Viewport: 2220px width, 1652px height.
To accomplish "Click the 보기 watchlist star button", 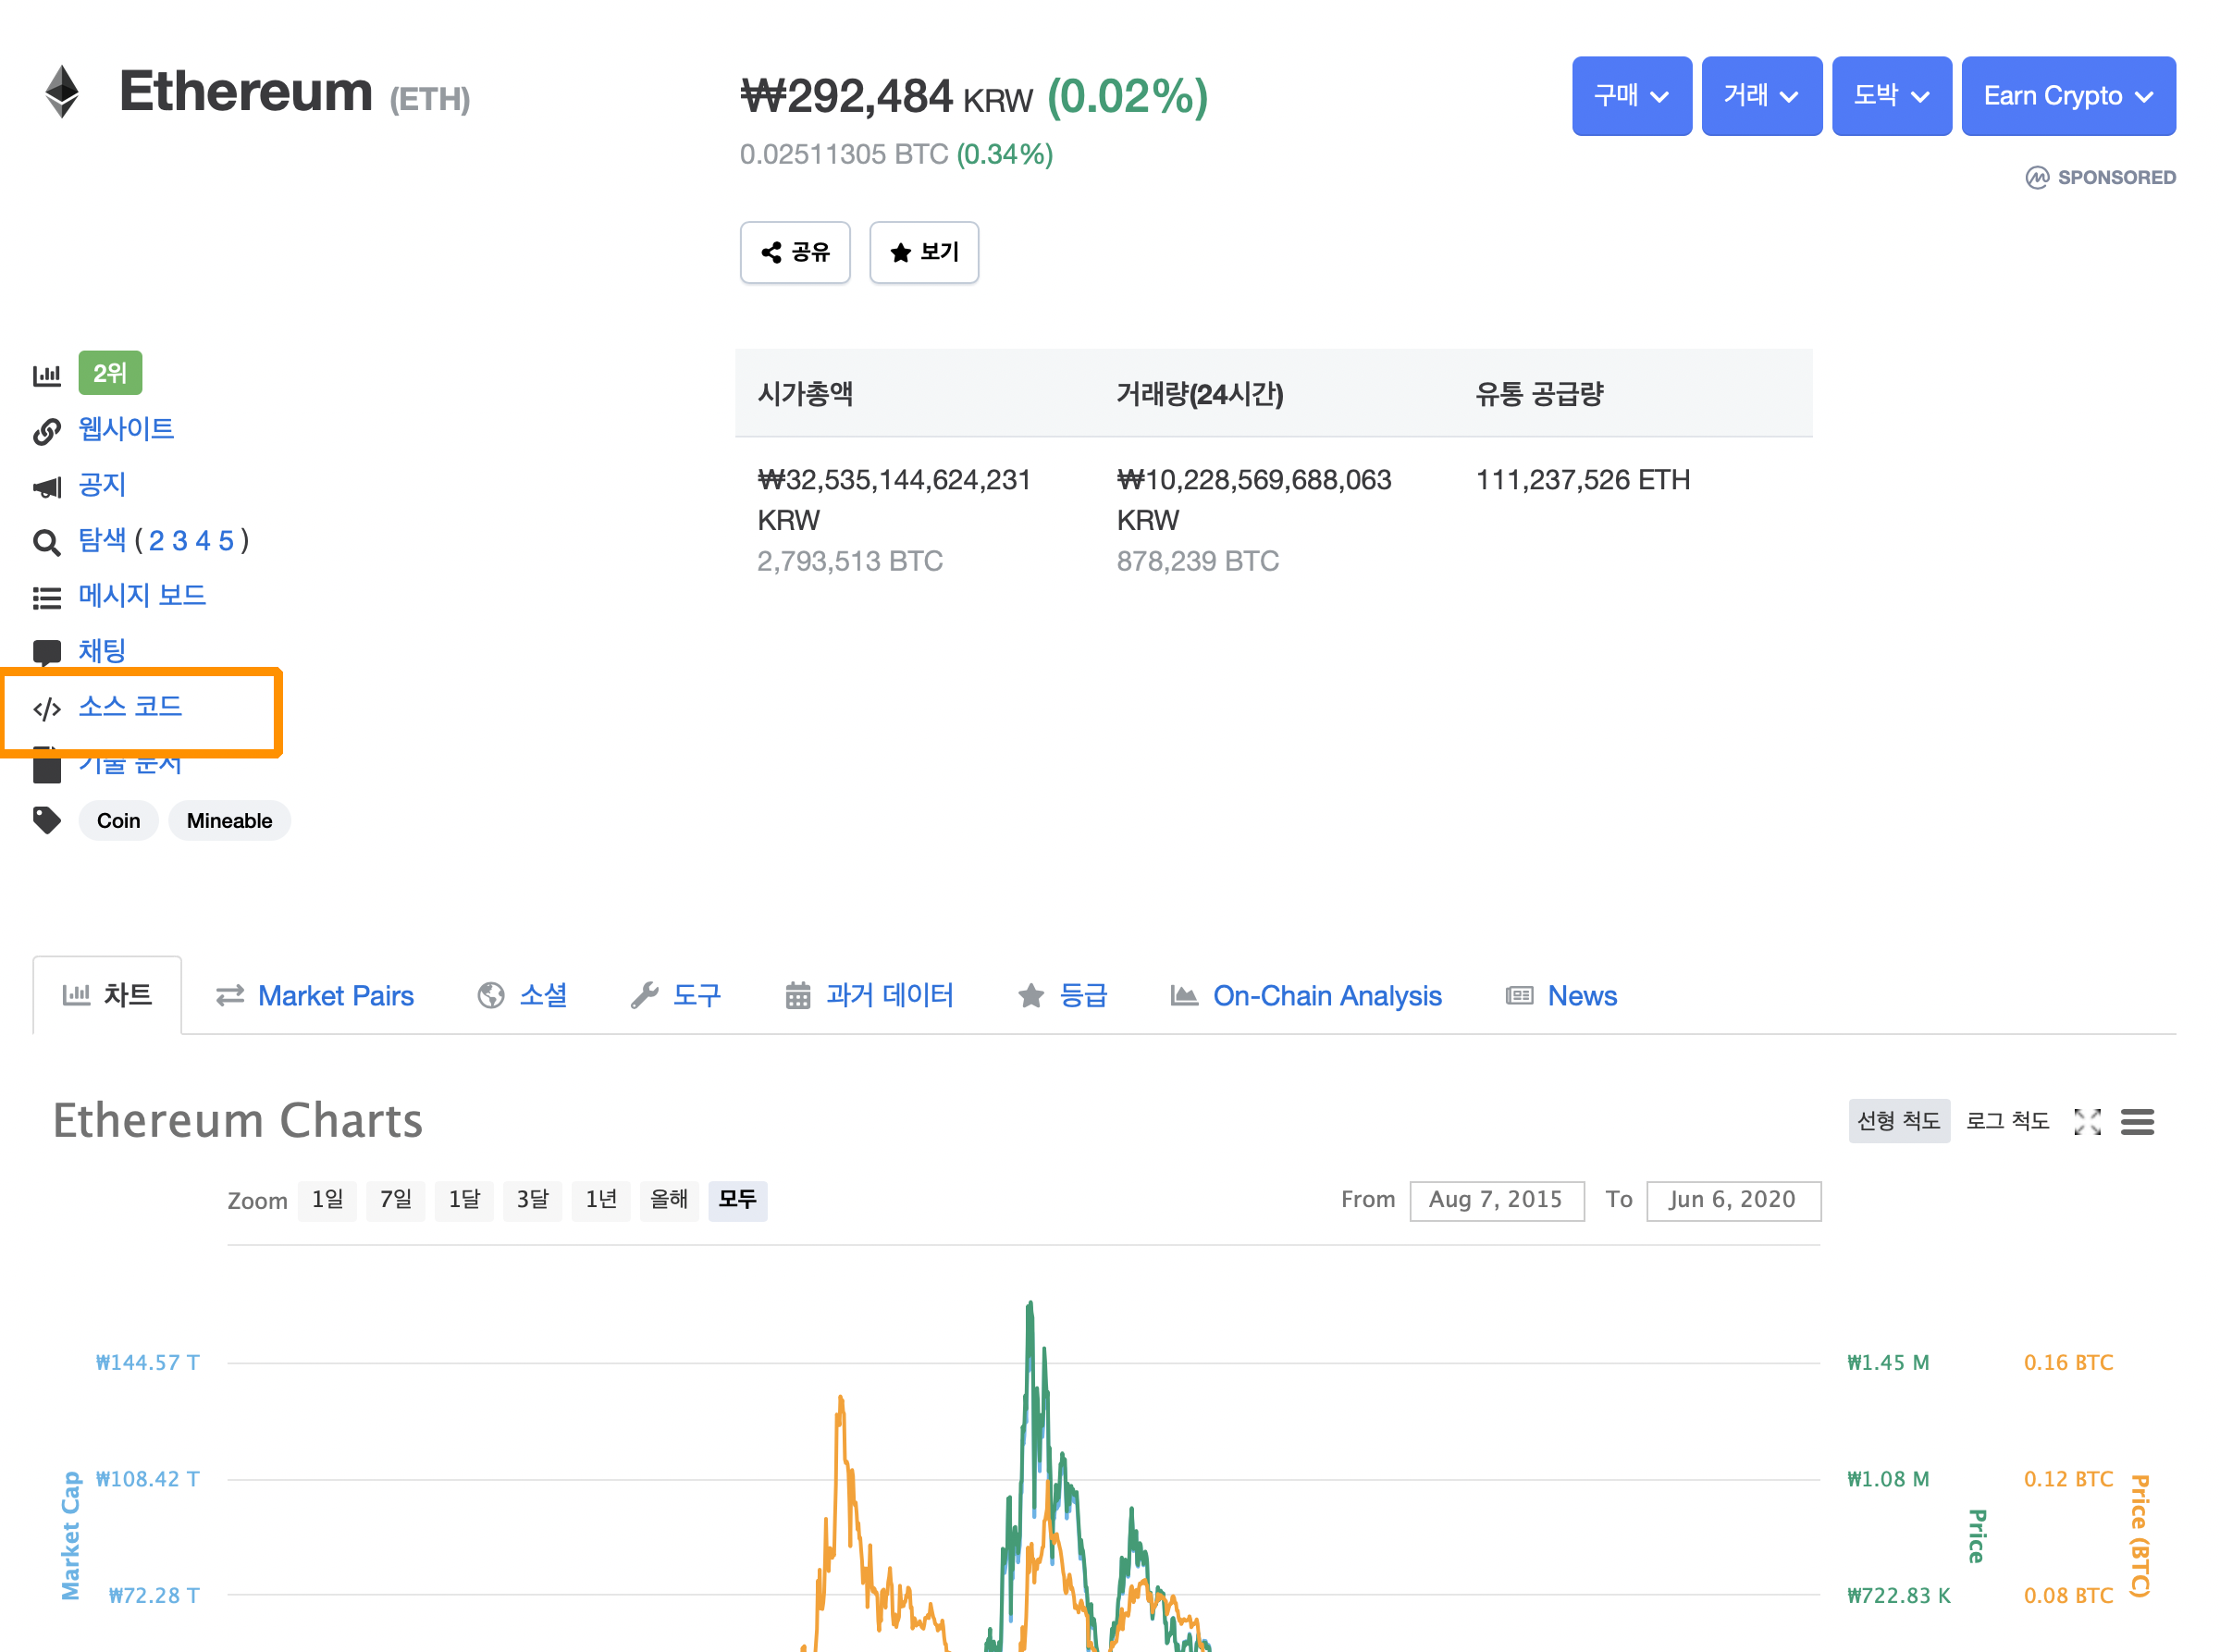I will [x=924, y=252].
